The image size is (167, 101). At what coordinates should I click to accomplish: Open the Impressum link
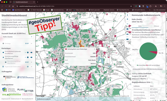click(x=6, y=99)
